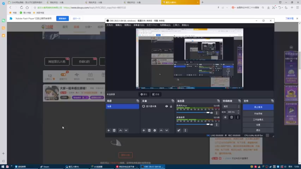Open advanced audio properties gears icon
The height and width of the screenshot is (169, 301).
(179, 130)
